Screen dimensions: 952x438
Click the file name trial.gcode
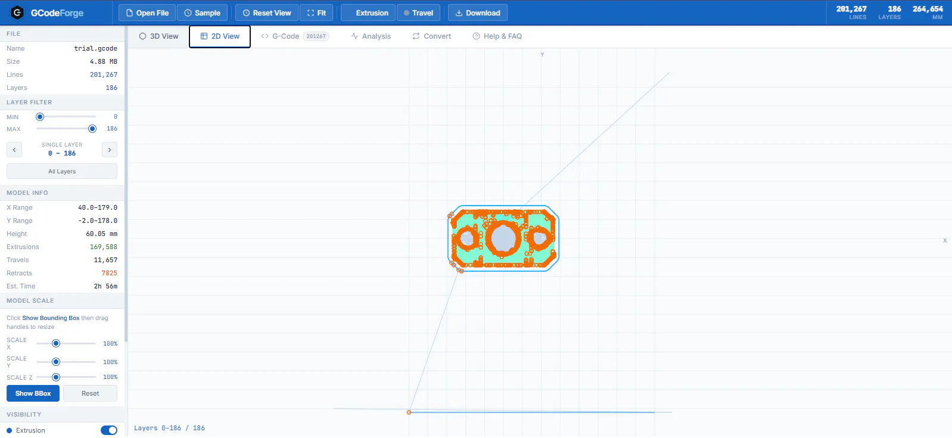click(x=95, y=49)
